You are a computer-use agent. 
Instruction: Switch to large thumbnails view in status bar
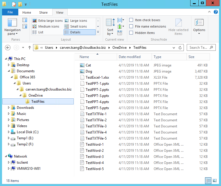[214, 180]
